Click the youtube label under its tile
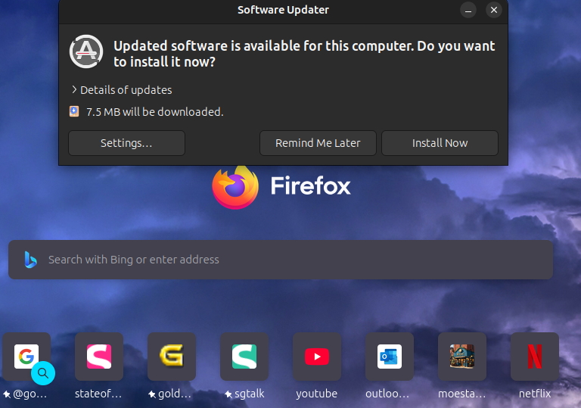Image resolution: width=581 pixels, height=408 pixels. coord(317,394)
